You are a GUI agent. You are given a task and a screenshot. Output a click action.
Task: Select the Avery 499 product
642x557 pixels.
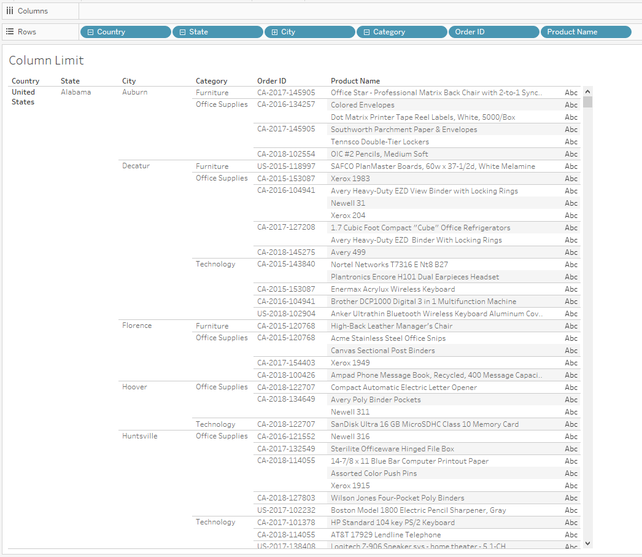point(348,252)
